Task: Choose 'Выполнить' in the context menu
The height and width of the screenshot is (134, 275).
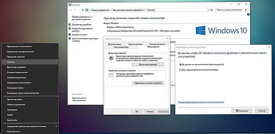Action: tap(30, 120)
